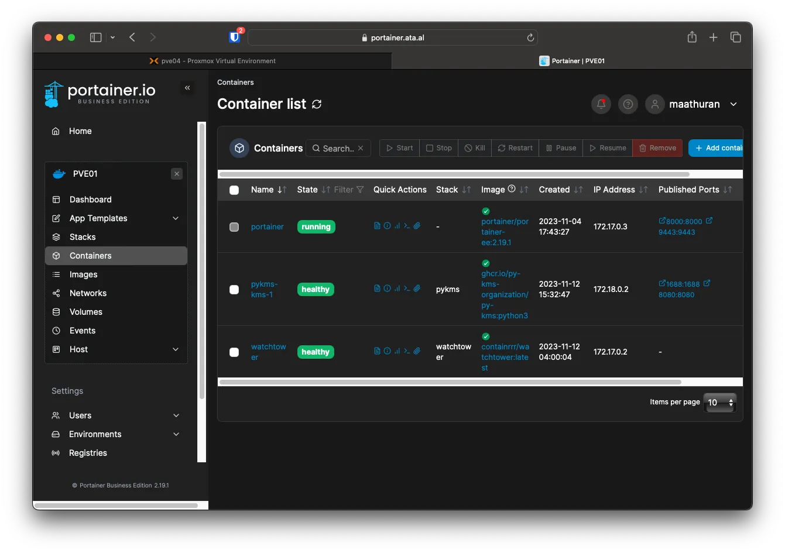Expand the App Templates submenu
This screenshot has width=785, height=553.
point(176,218)
